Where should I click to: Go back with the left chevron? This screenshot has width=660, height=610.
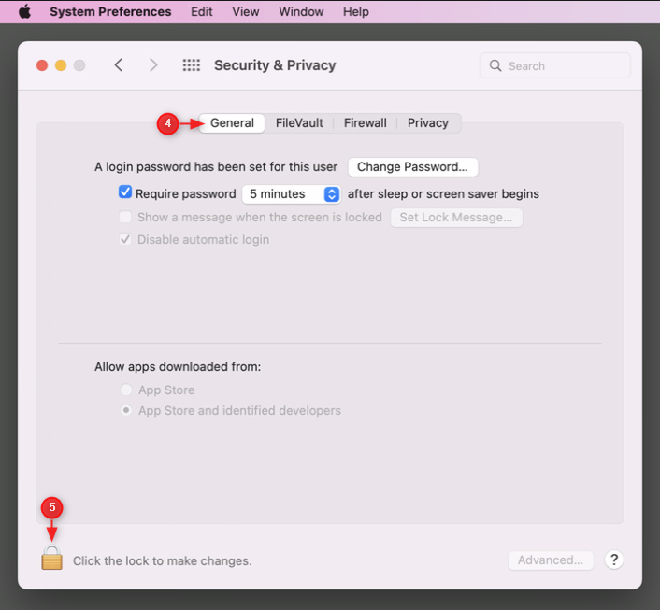119,65
